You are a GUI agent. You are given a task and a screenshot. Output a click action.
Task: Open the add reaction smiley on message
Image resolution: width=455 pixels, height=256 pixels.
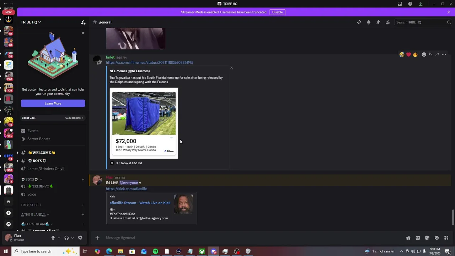pyautogui.click(x=424, y=54)
